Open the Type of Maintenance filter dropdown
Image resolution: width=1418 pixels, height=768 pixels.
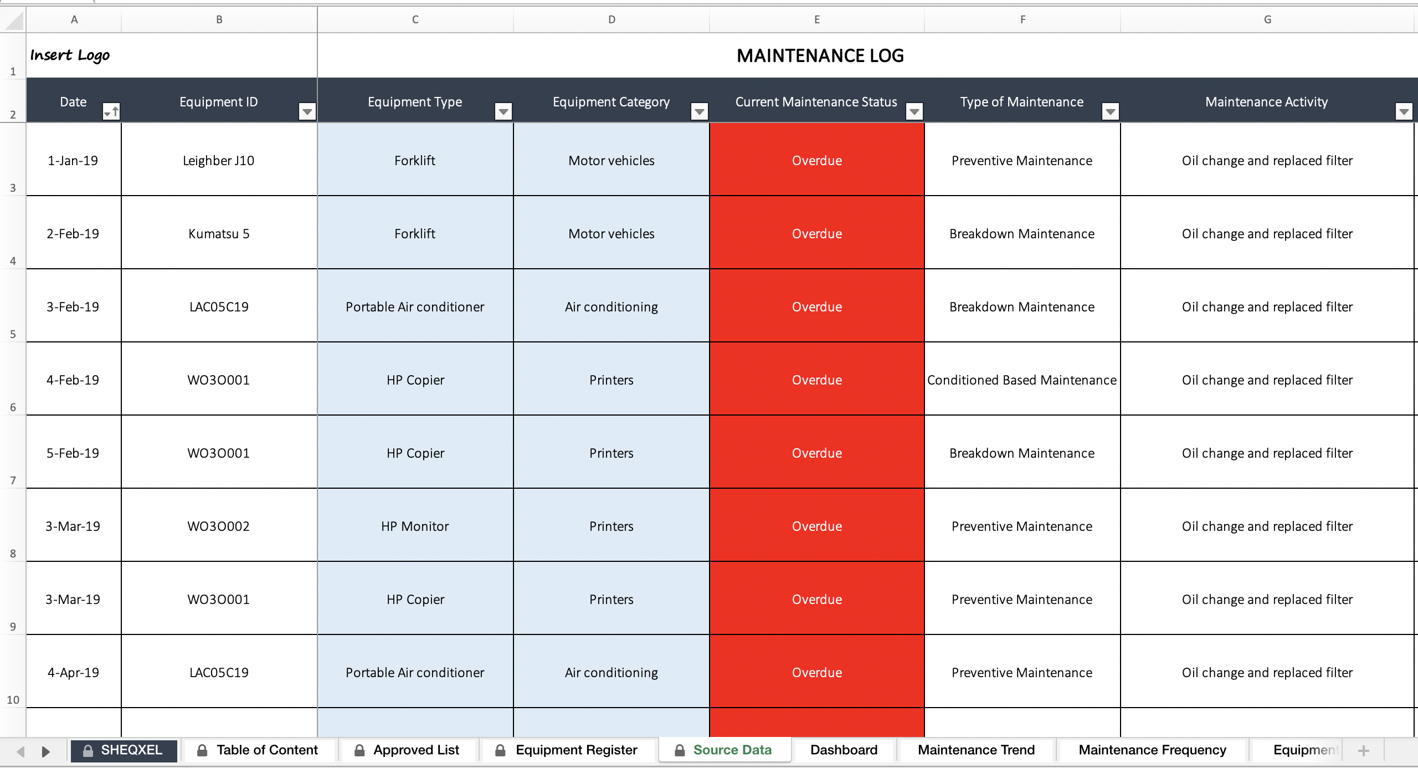click(1110, 112)
